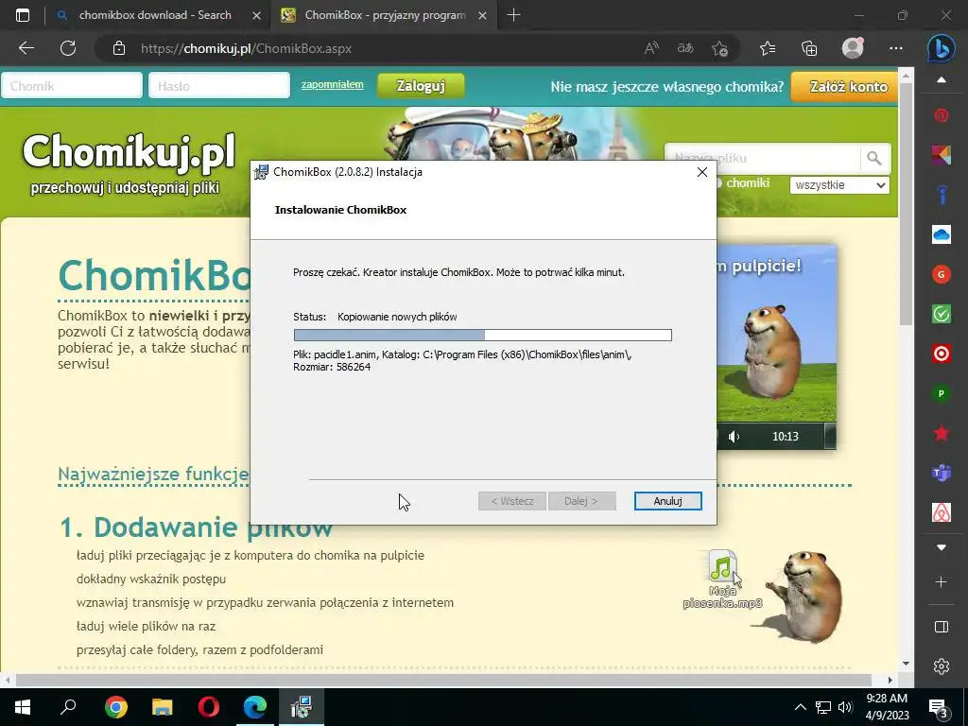This screenshot has height=726, width=968.
Task: Close the chomikbox download Search tab
Action: pos(257,15)
